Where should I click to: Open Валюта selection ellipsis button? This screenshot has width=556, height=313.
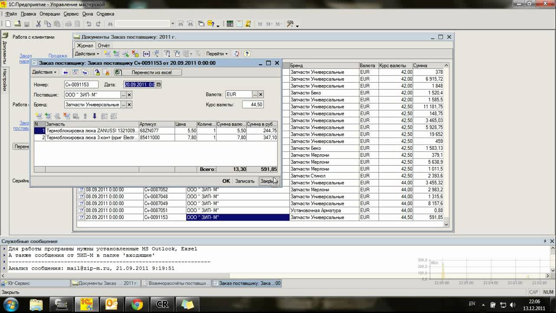(x=255, y=94)
